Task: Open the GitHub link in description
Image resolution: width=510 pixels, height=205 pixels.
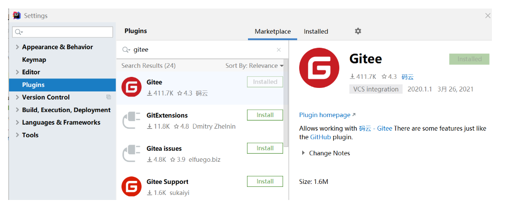Action: (320, 137)
